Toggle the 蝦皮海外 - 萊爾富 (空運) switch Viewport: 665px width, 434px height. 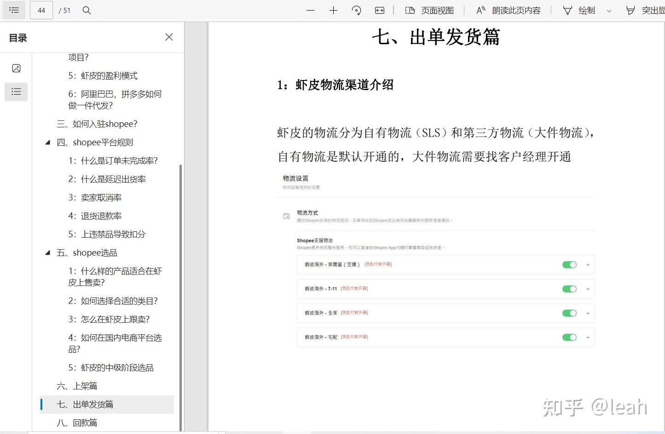pos(569,265)
